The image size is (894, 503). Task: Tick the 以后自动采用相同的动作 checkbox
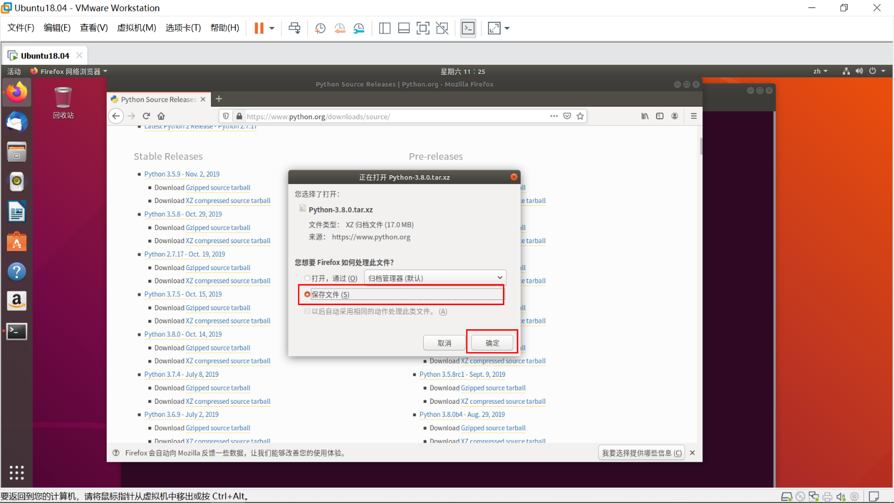point(307,311)
